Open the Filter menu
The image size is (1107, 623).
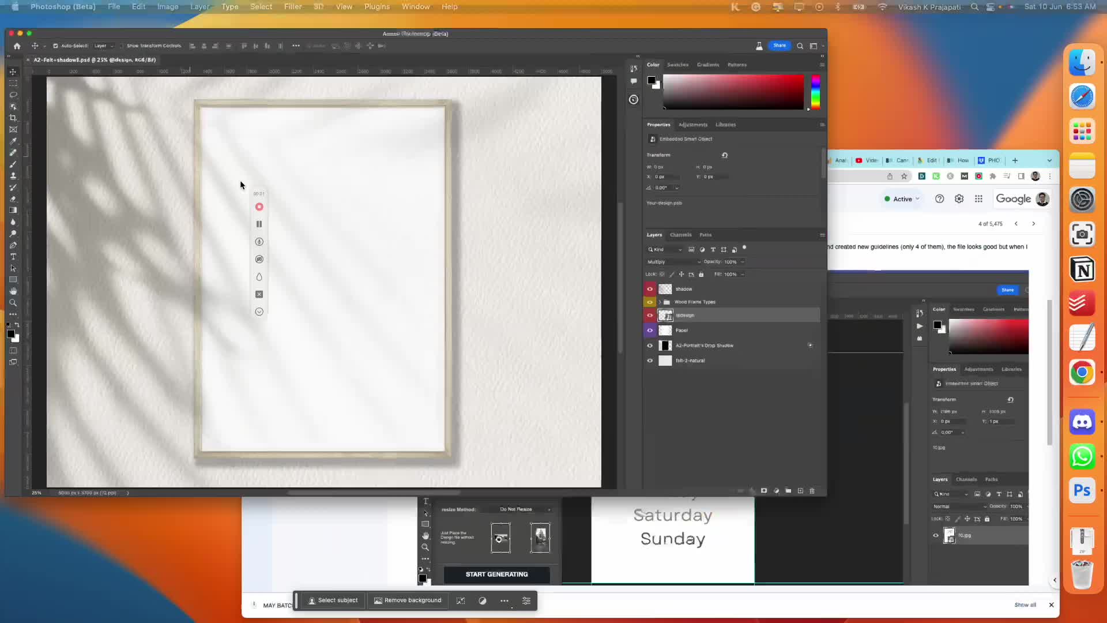tap(292, 7)
